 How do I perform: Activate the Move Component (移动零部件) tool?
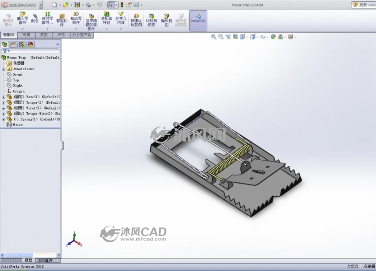click(x=76, y=18)
